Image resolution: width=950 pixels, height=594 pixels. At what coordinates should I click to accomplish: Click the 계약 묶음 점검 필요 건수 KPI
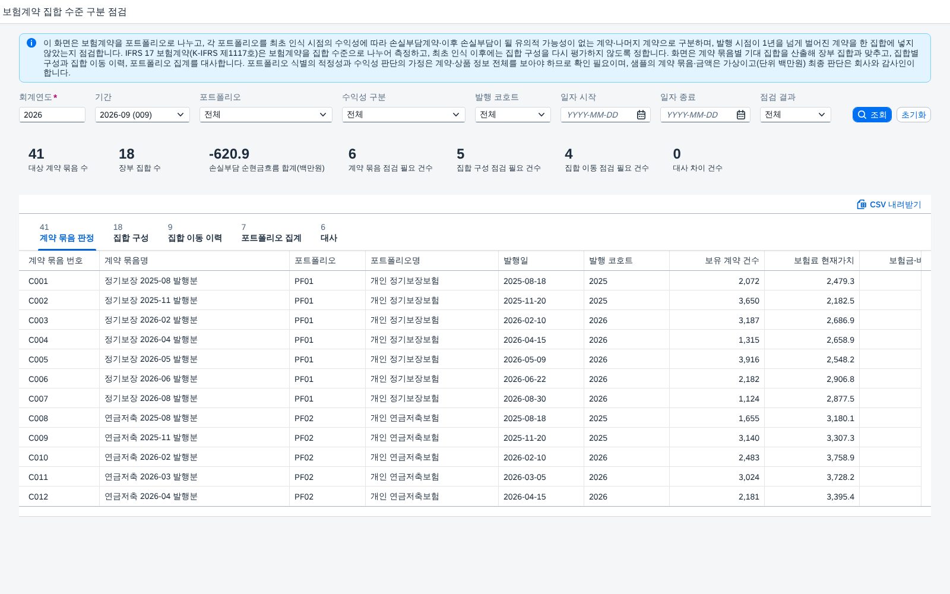[390, 160]
